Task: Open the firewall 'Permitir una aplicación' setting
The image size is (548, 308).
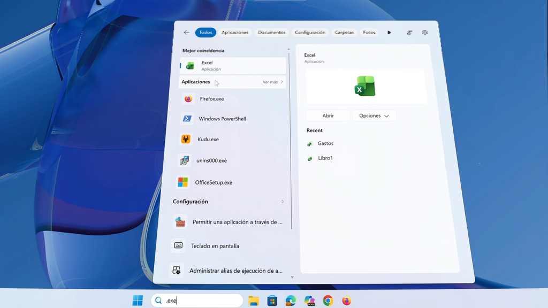Action: point(228,222)
